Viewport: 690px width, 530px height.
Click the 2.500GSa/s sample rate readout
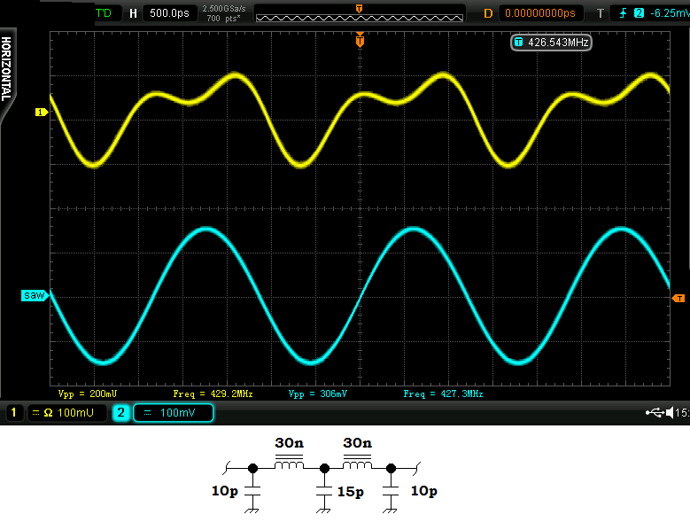[x=224, y=9]
